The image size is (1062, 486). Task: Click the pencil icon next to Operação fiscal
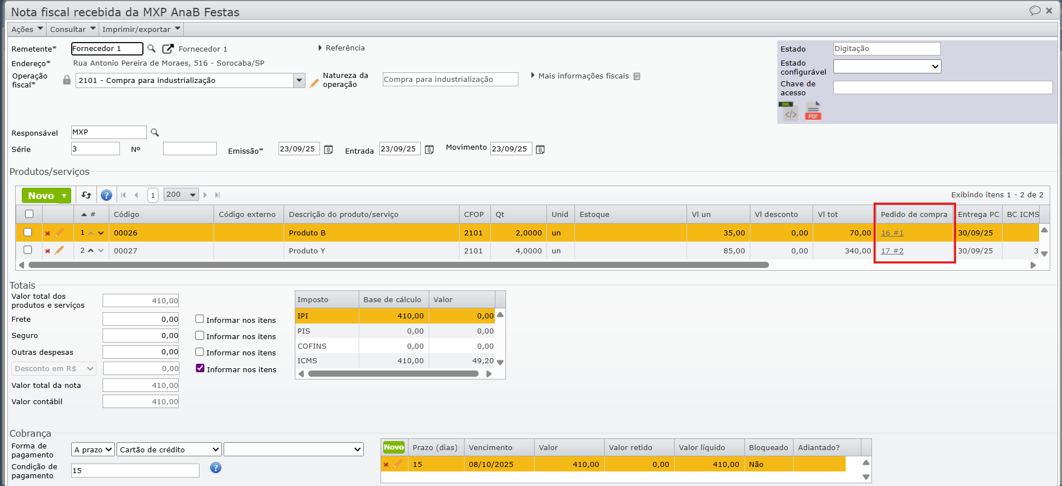(314, 83)
